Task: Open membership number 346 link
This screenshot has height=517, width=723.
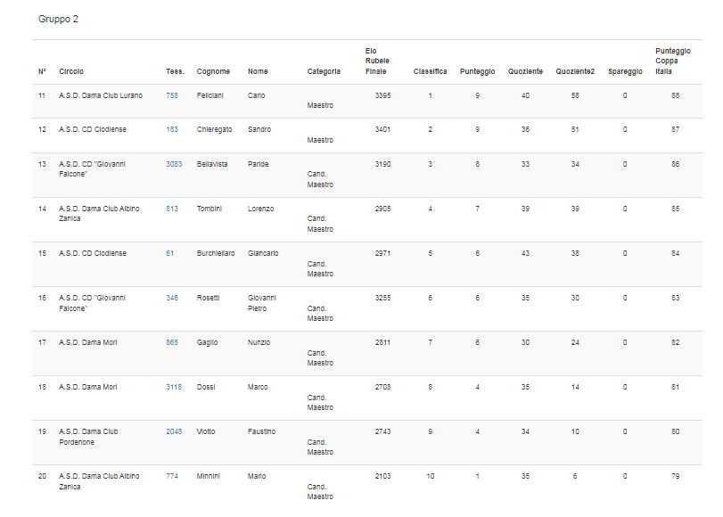Action: pos(172,299)
